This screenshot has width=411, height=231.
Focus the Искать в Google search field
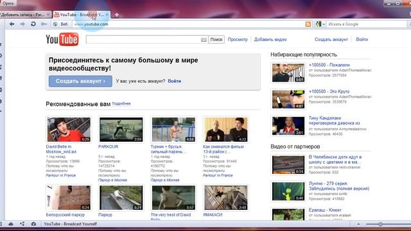[367, 24]
